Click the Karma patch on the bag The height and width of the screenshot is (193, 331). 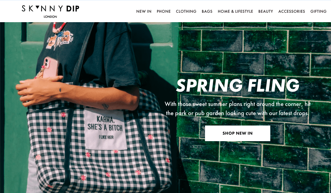click(x=105, y=129)
